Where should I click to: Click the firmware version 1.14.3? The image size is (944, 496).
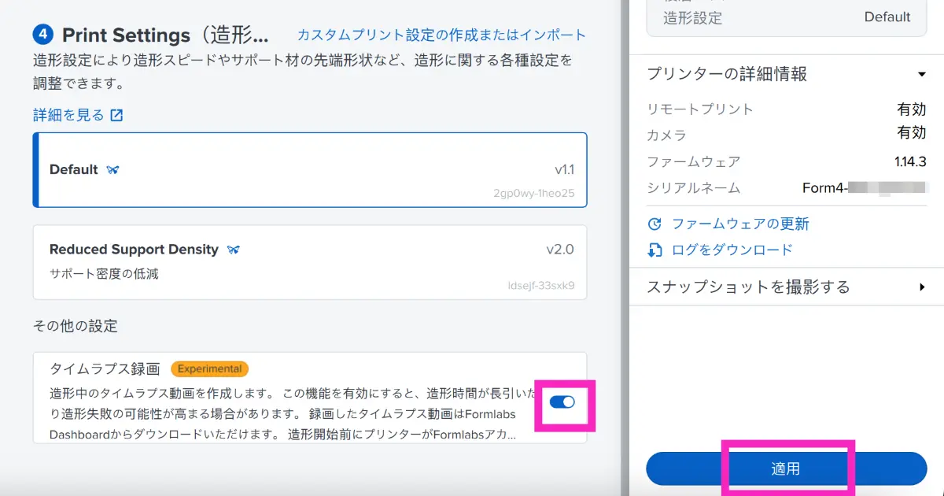click(910, 161)
